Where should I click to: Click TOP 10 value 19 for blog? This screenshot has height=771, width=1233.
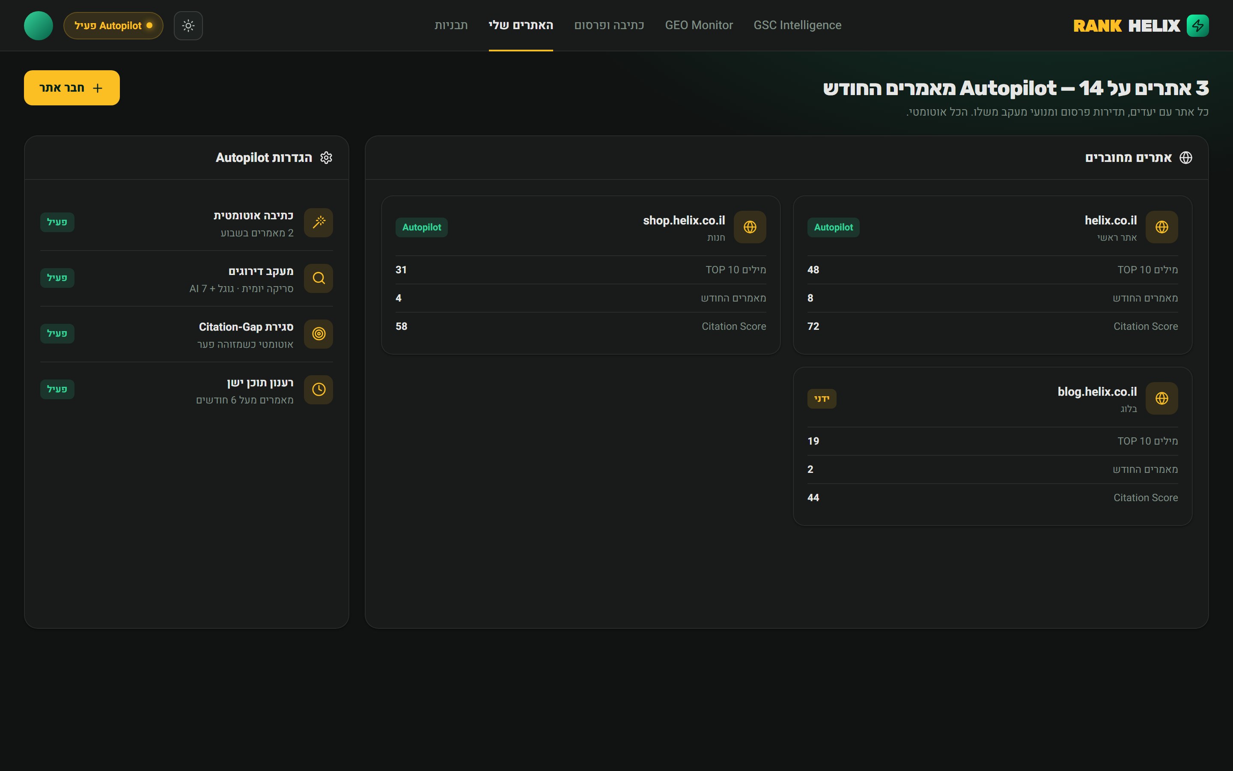[813, 441]
